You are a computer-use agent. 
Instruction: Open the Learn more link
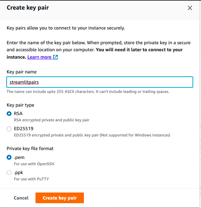pos(40,57)
